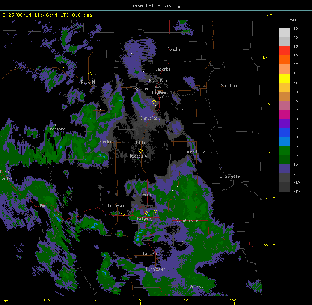Image resolution: width=312 pixels, height=305 pixels.
Task: Click the dBZ legend heading
Action: coord(293,20)
